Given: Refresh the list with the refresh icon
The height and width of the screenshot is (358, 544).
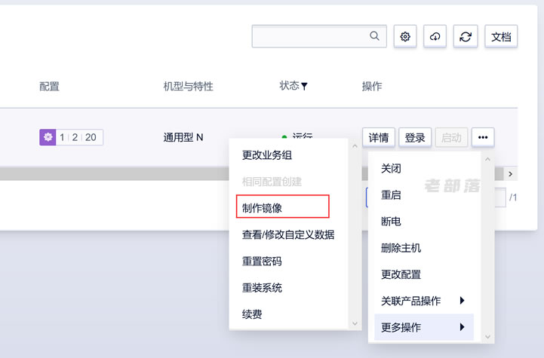Looking at the screenshot, I should point(466,36).
